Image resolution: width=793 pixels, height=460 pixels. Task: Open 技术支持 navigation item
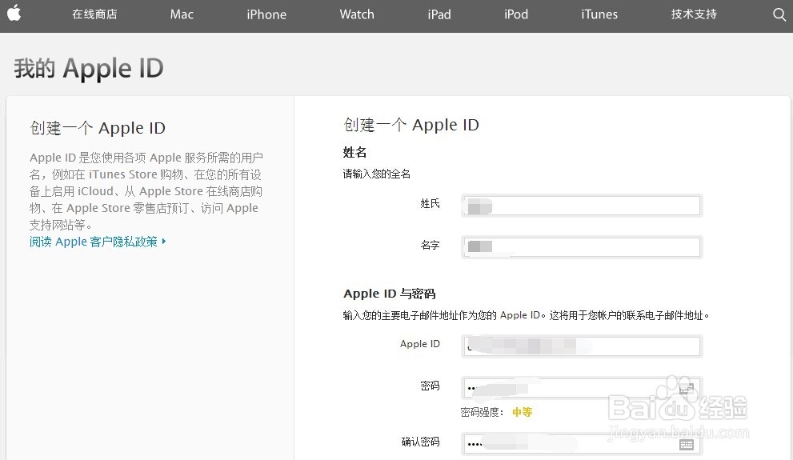click(694, 14)
